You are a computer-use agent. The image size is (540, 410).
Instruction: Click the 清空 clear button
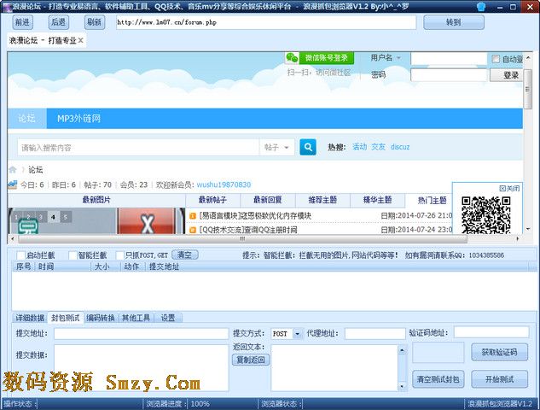point(185,255)
